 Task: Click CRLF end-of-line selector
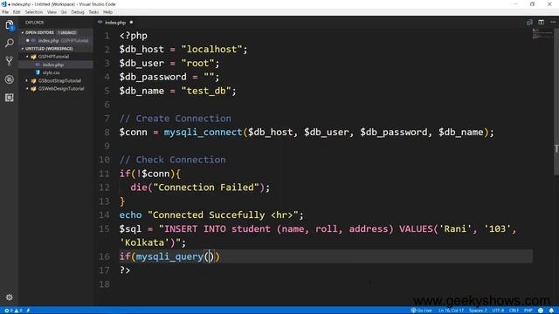(x=514, y=311)
